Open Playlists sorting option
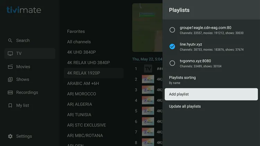 tap(211, 80)
